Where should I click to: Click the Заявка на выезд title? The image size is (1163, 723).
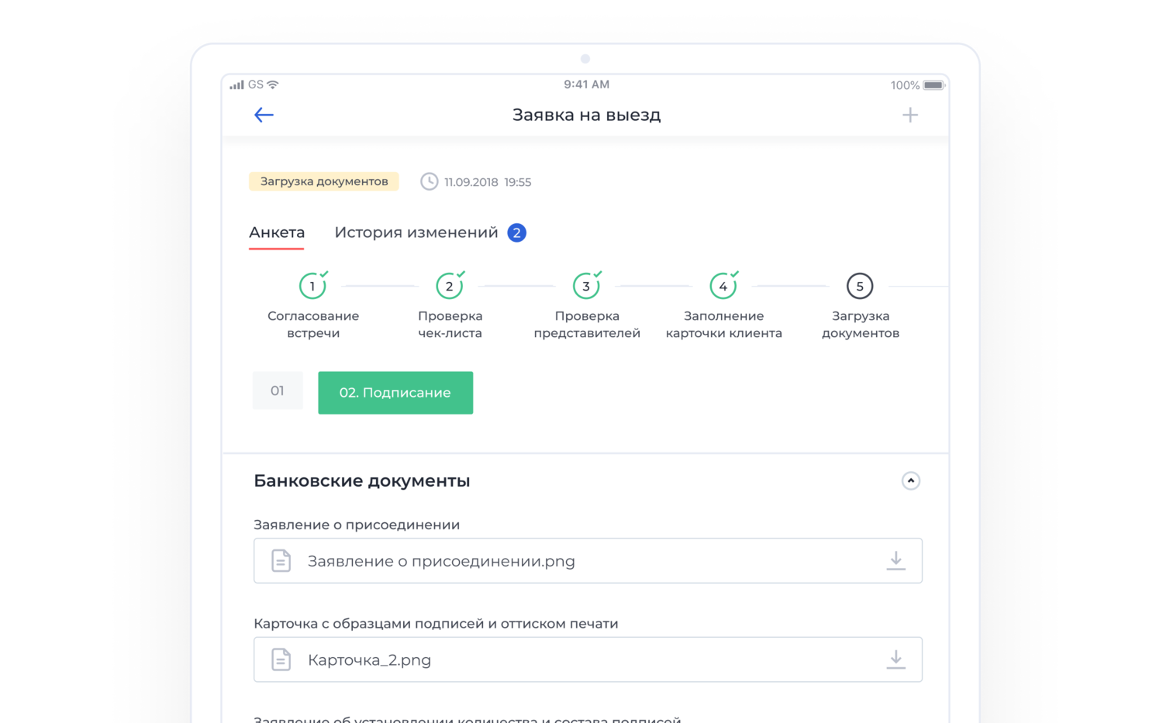pos(586,115)
